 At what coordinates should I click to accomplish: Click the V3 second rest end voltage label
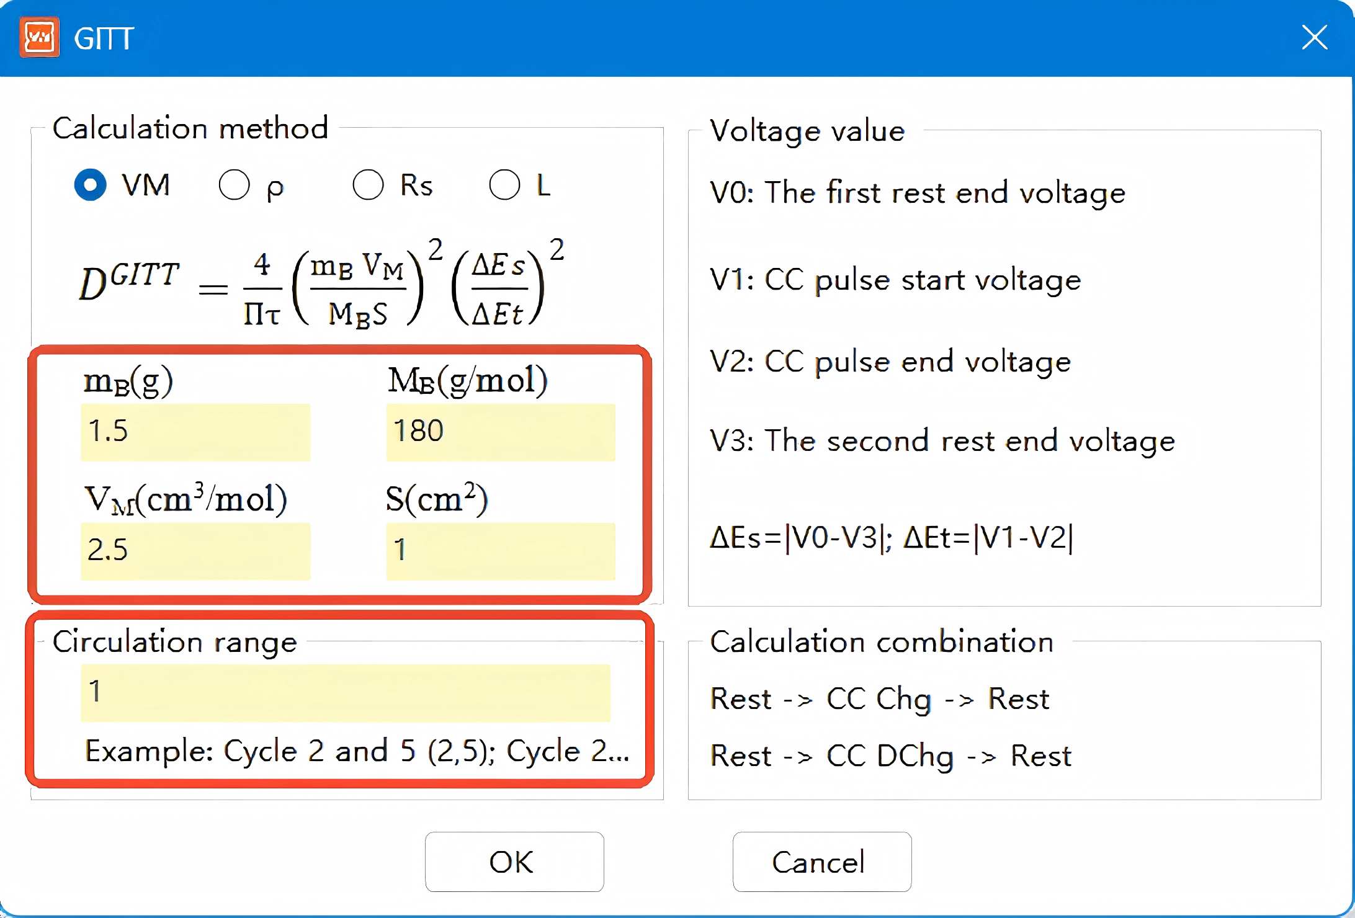click(942, 441)
